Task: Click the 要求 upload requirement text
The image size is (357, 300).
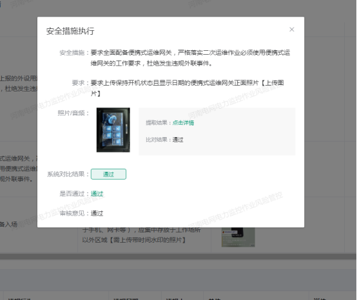Action: (x=187, y=88)
